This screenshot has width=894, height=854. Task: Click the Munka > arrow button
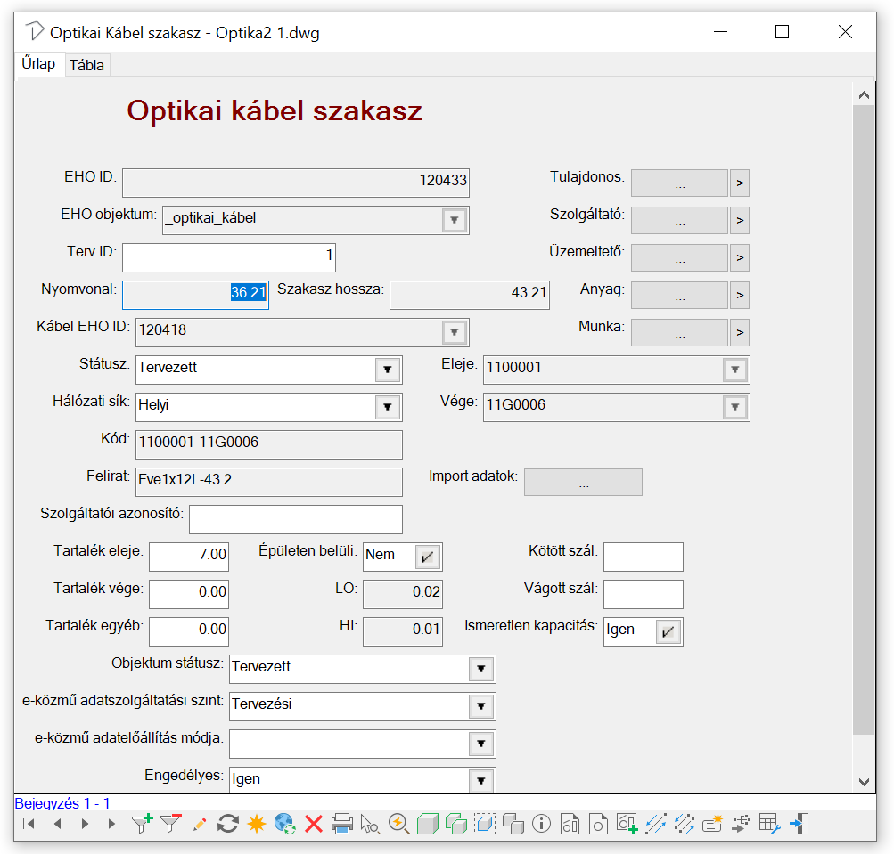(740, 332)
